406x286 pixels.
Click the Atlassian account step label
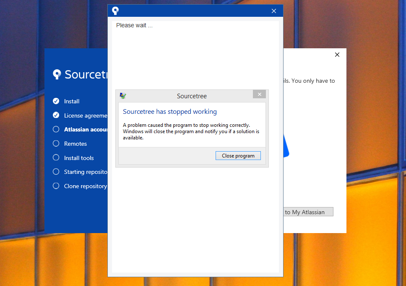pyautogui.click(x=86, y=129)
